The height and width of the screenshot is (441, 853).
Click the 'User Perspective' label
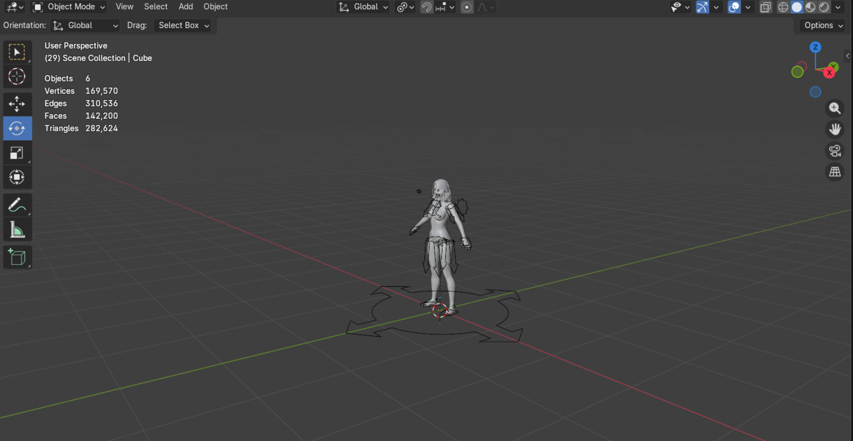(x=76, y=46)
